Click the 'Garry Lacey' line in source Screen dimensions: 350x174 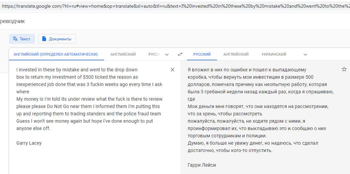coord(29,143)
